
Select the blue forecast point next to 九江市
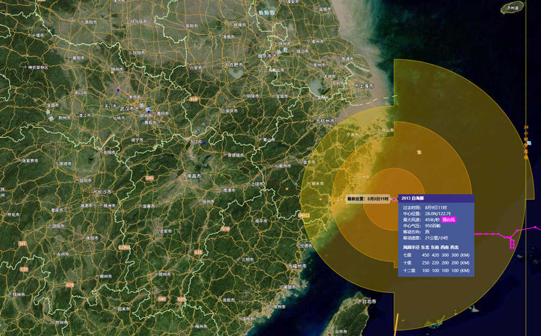[204, 143]
